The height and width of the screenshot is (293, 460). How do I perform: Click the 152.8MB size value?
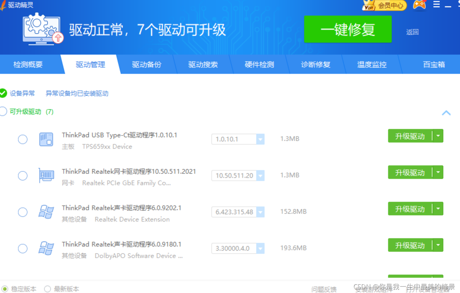[293, 212]
